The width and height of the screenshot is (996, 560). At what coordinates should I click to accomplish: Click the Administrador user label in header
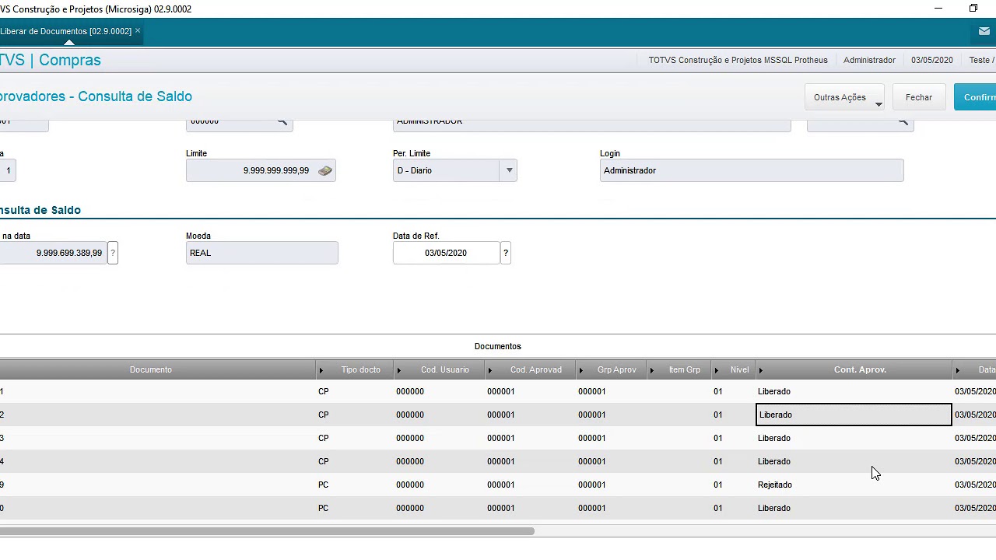pos(869,60)
